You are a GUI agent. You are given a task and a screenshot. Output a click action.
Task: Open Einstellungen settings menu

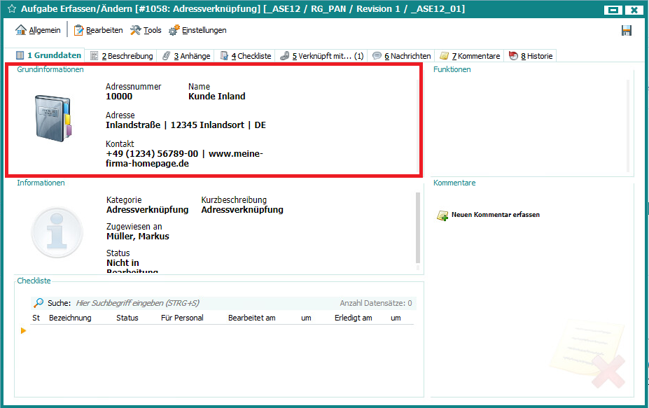pyautogui.click(x=197, y=31)
